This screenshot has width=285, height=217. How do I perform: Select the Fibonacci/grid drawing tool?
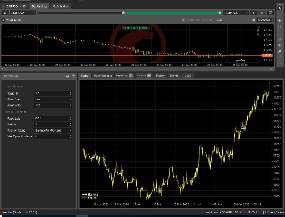pyautogui.click(x=280, y=51)
